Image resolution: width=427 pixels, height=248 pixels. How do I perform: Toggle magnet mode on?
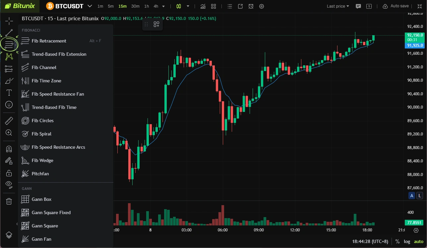tap(9, 149)
